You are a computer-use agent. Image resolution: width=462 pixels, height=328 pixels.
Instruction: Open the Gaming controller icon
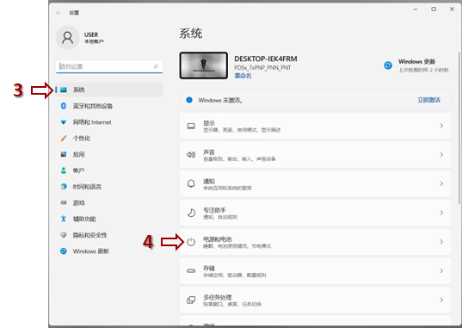[64, 202]
